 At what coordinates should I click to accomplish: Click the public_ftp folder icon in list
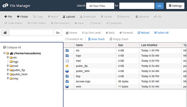coord(67,66)
